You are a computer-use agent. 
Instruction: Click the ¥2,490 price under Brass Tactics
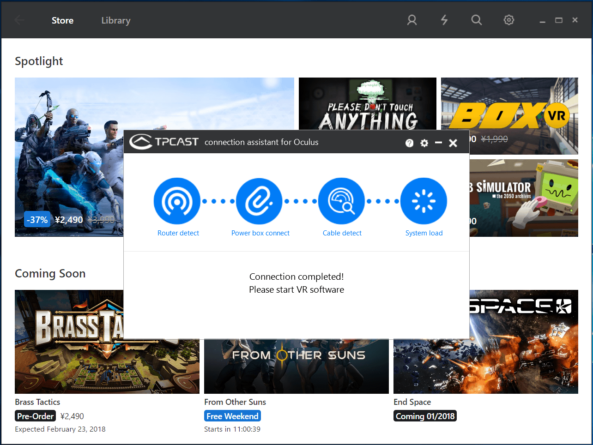click(x=72, y=416)
